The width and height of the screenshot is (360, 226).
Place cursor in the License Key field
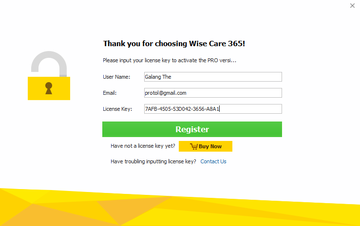pyautogui.click(x=213, y=109)
